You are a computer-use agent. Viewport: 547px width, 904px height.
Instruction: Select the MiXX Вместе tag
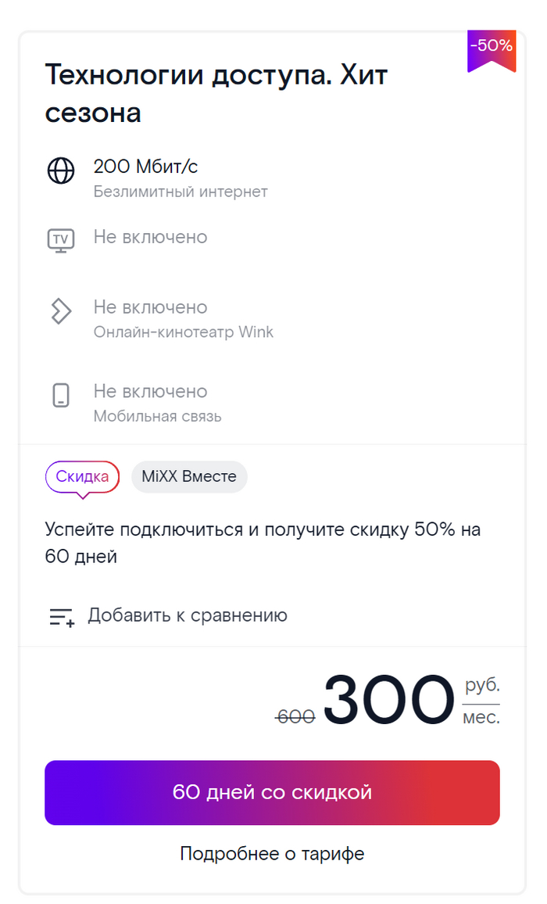(189, 477)
